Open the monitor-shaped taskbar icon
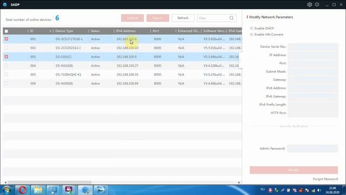The image size is (346, 195). pyautogui.click(x=54, y=190)
